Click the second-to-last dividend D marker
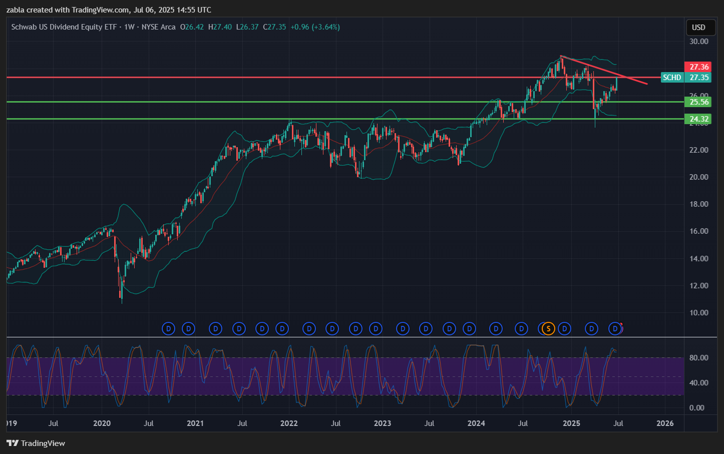 pos(592,329)
